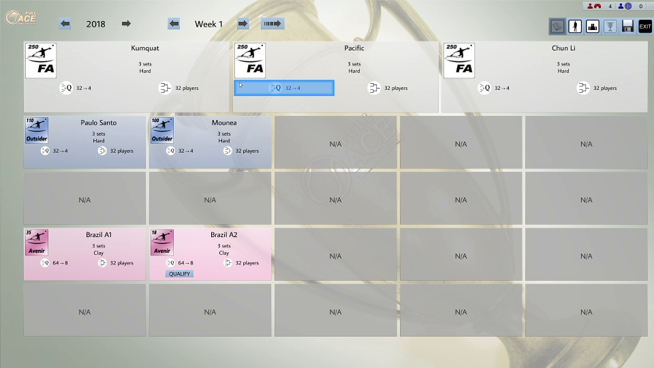Click the EXIT button
Image resolution: width=654 pixels, height=368 pixels.
point(644,26)
